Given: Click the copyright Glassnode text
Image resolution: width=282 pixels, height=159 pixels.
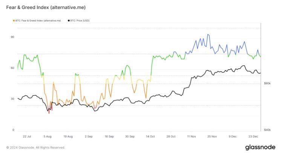Looking at the screenshot, I should (35, 148).
